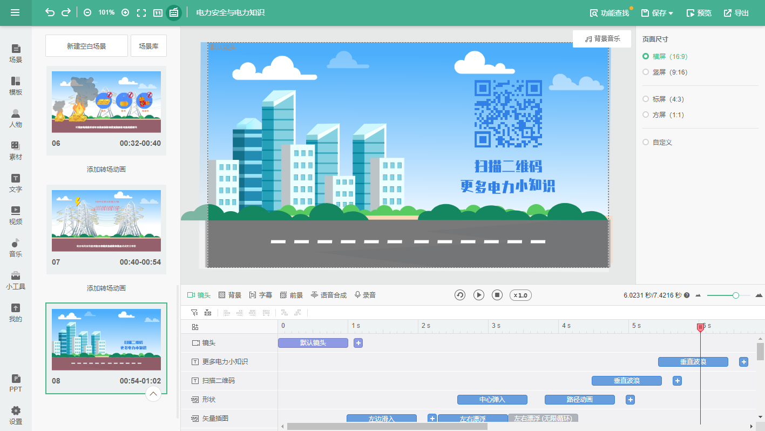The height and width of the screenshot is (431, 765).
Task: Open 场景库 scene library
Action: pyautogui.click(x=148, y=46)
